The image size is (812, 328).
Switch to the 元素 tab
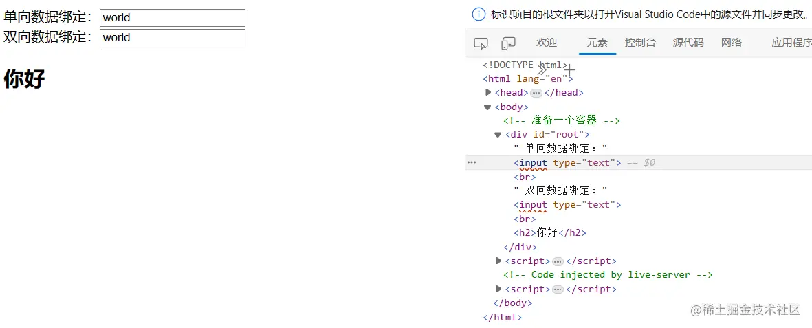(x=597, y=43)
